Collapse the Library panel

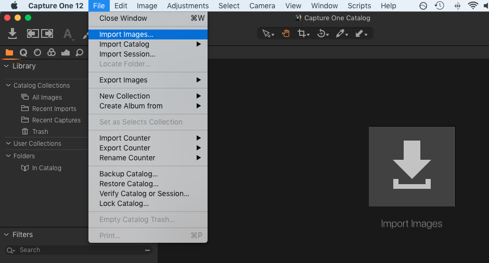click(x=7, y=66)
